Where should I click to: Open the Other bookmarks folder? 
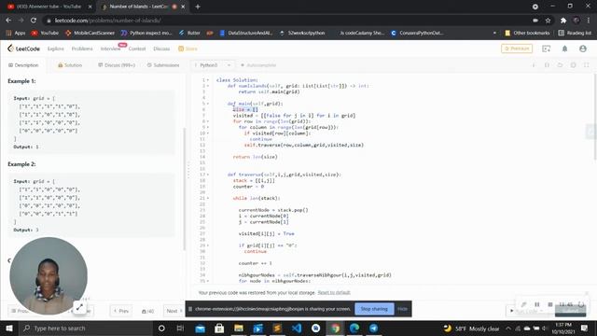tap(527, 33)
